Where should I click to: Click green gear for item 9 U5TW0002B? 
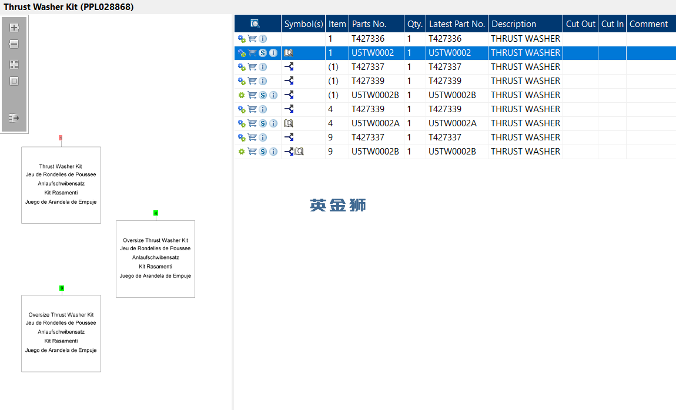click(242, 152)
